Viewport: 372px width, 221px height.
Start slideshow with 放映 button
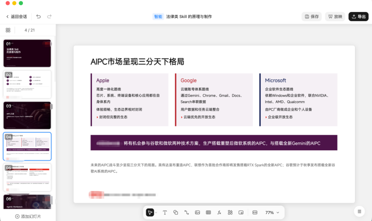click(x=335, y=17)
